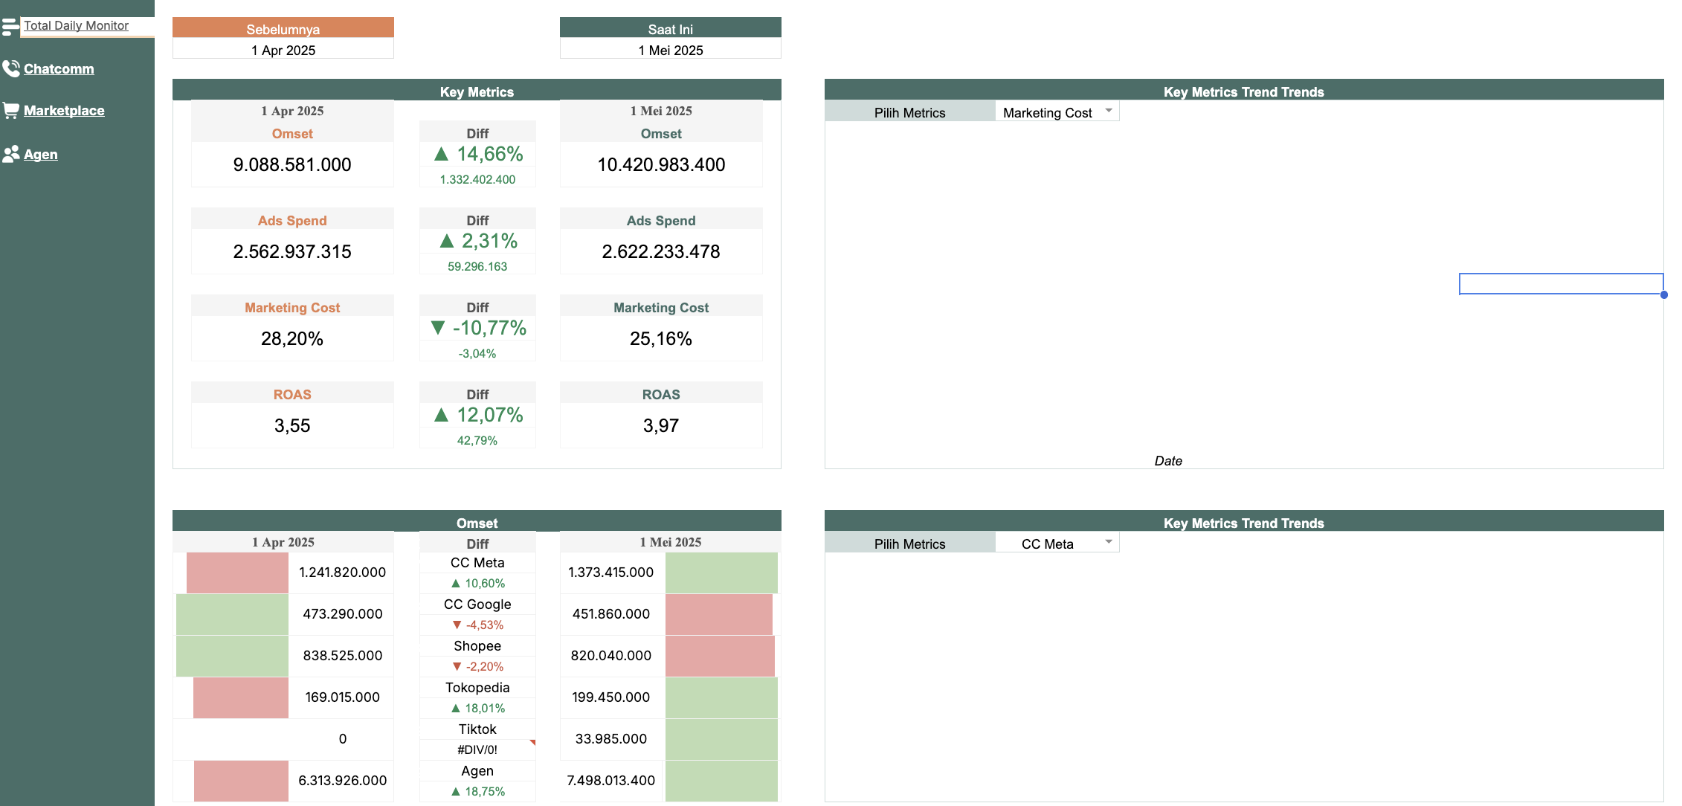
Task: Click the red note marker on Tiktok cell
Action: [532, 742]
